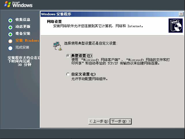This screenshot has width=185, height=139.
Task: Click the 自定义设置(C) option label
Action: click(83, 74)
